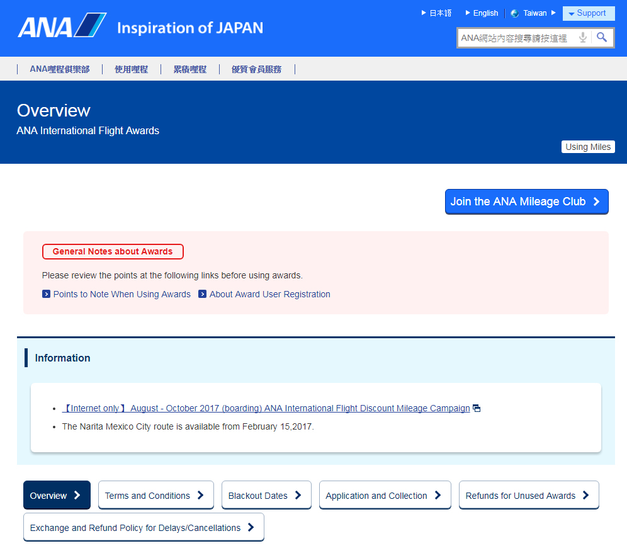Select the Overview tab
Image resolution: width=627 pixels, height=553 pixels.
coord(57,495)
